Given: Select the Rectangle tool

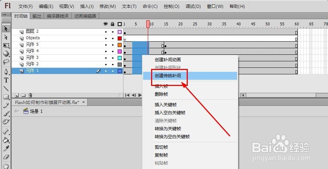Looking at the screenshot, I should (x=6, y=97).
